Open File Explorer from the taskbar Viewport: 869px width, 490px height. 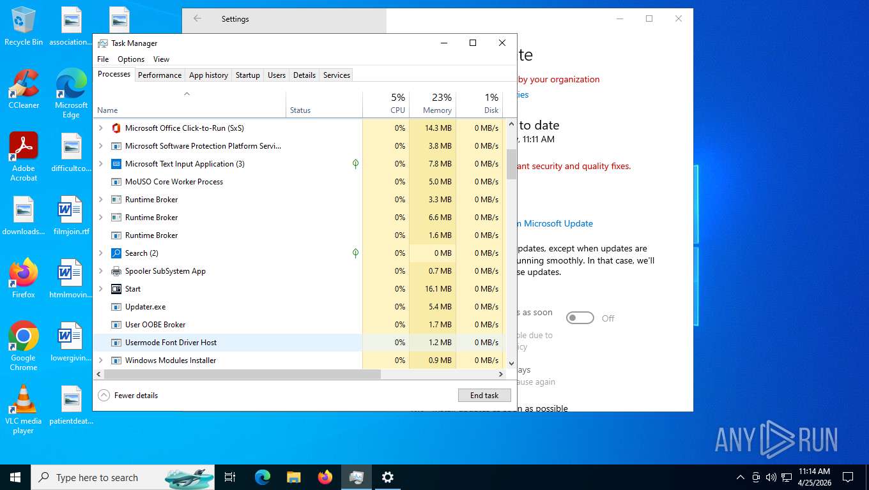coord(293,477)
